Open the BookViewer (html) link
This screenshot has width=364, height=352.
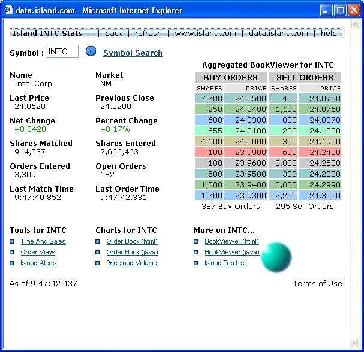[x=231, y=241]
